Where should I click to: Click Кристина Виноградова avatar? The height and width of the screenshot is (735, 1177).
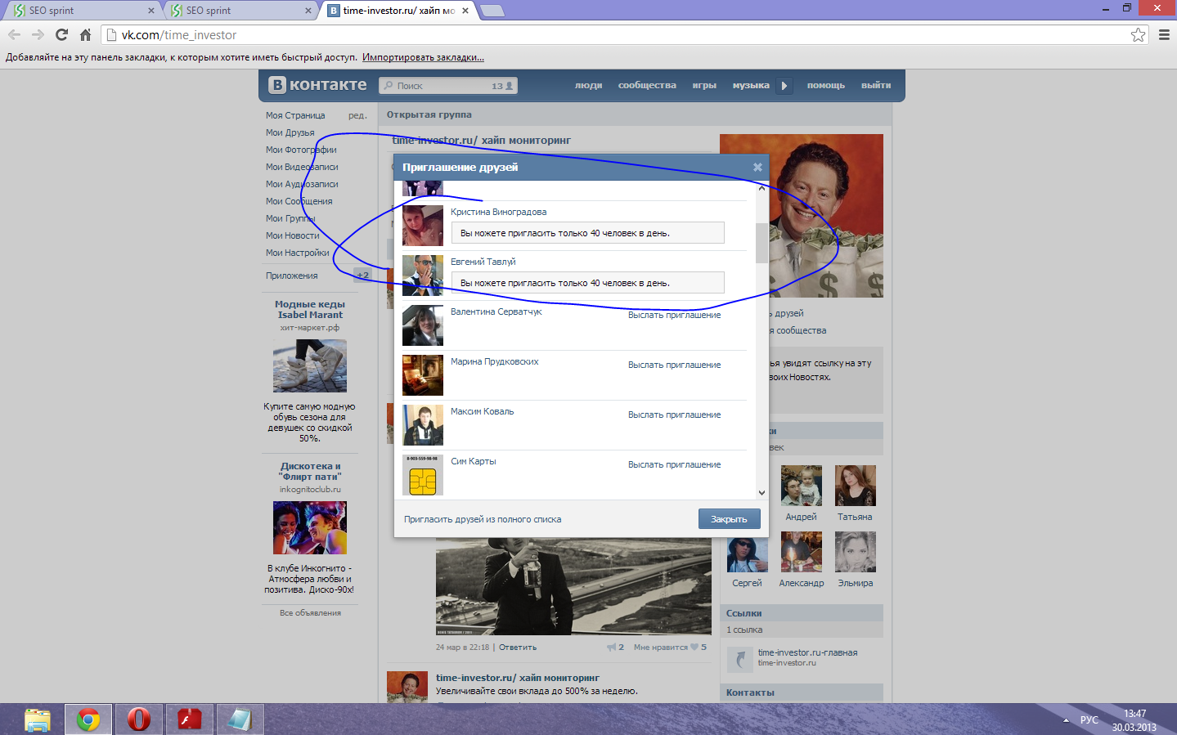pyautogui.click(x=423, y=226)
